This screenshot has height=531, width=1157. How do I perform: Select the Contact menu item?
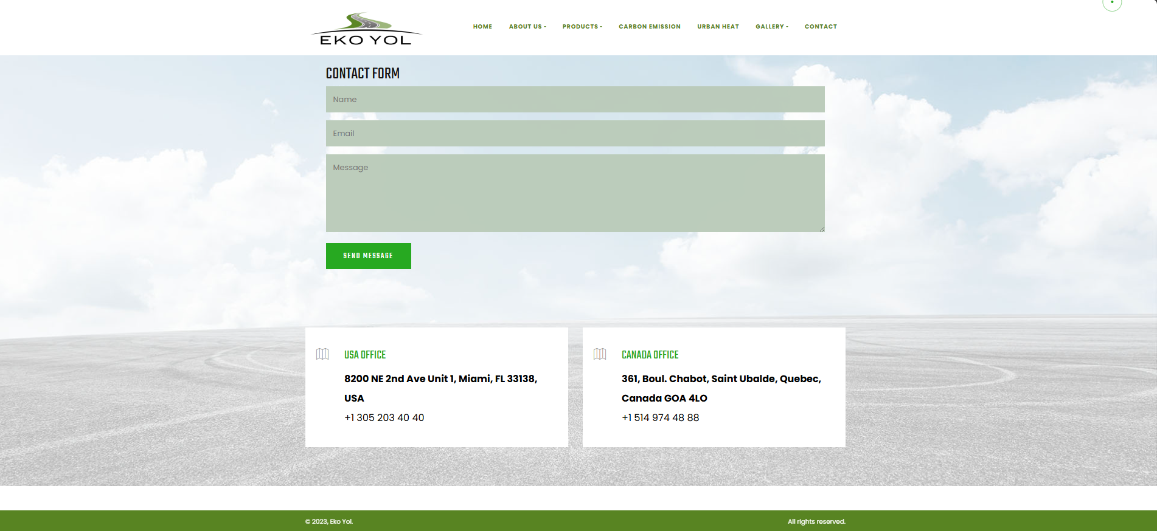(x=821, y=27)
